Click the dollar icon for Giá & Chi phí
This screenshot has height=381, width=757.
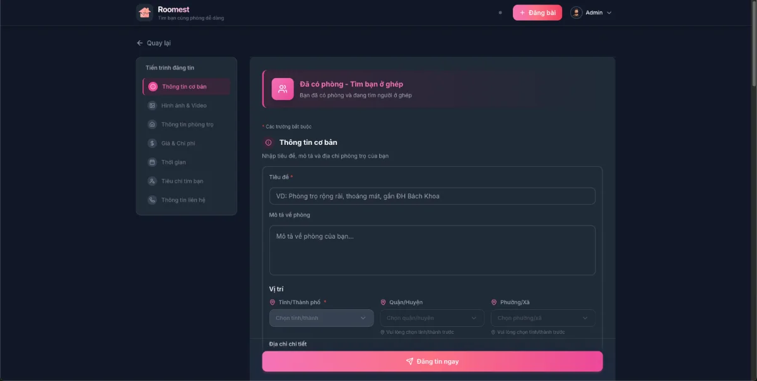point(151,143)
